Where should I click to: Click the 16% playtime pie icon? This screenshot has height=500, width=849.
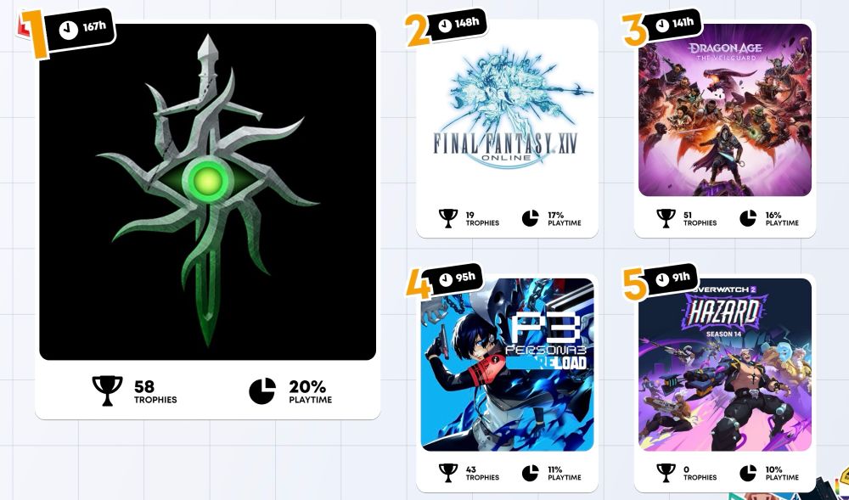click(x=748, y=219)
